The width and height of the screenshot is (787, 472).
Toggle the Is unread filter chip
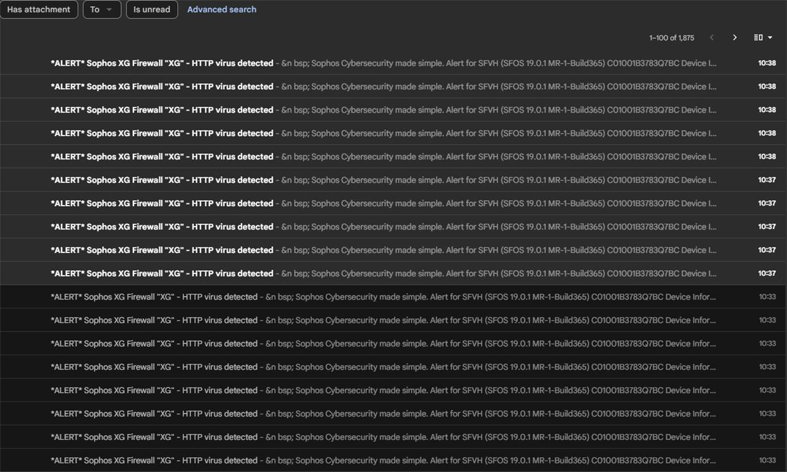[x=152, y=9]
